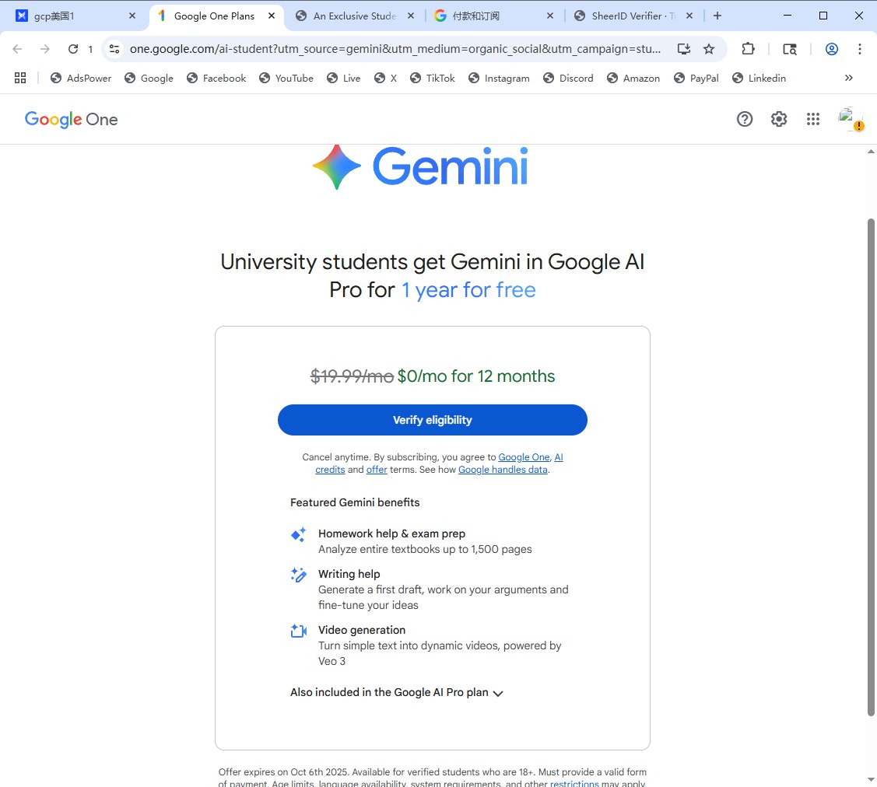Reload the current page

pos(73,49)
